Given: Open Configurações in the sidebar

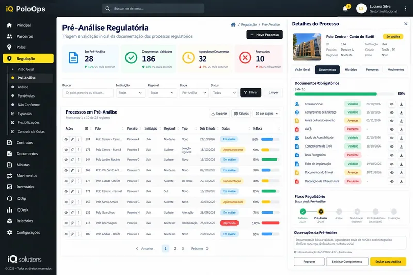Looking at the screenshot, I should point(28,232).
